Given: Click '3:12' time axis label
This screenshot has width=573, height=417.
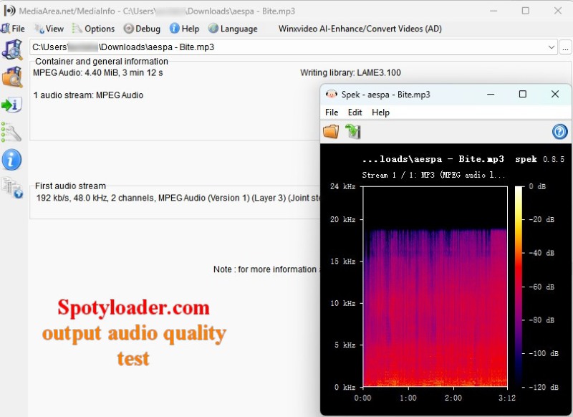Looking at the screenshot, I should coord(507,398).
